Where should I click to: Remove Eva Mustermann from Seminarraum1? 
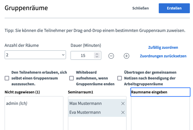123,113
